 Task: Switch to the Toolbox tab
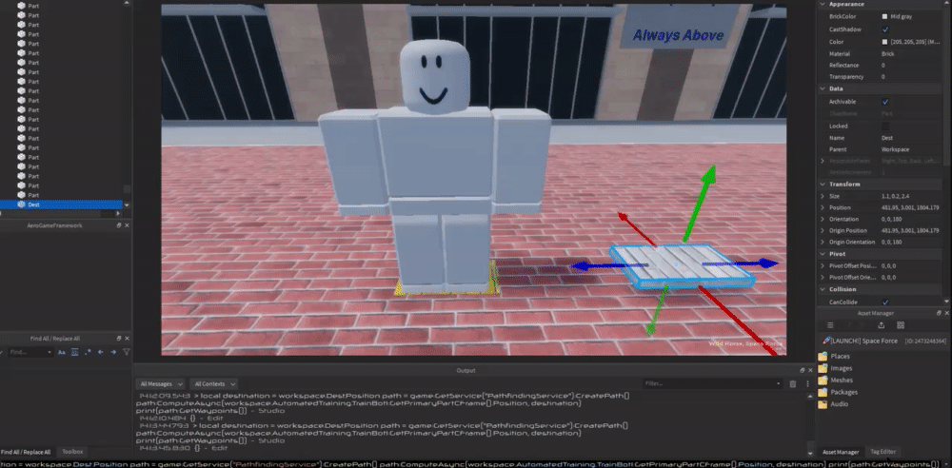tap(73, 452)
